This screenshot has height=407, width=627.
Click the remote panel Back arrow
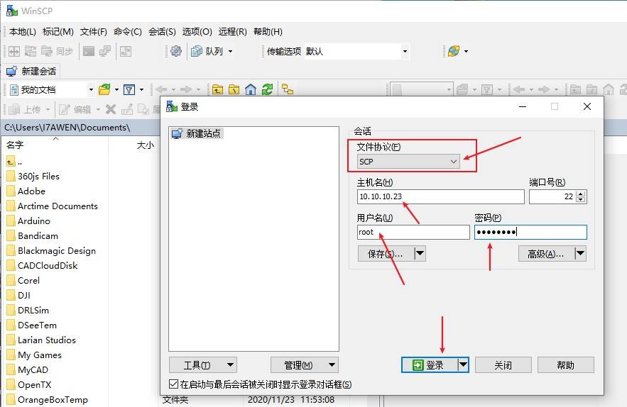(519, 89)
